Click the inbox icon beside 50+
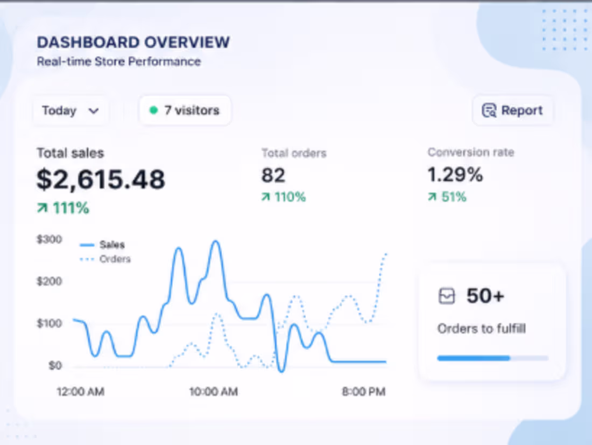This screenshot has width=592, height=445. click(x=447, y=296)
